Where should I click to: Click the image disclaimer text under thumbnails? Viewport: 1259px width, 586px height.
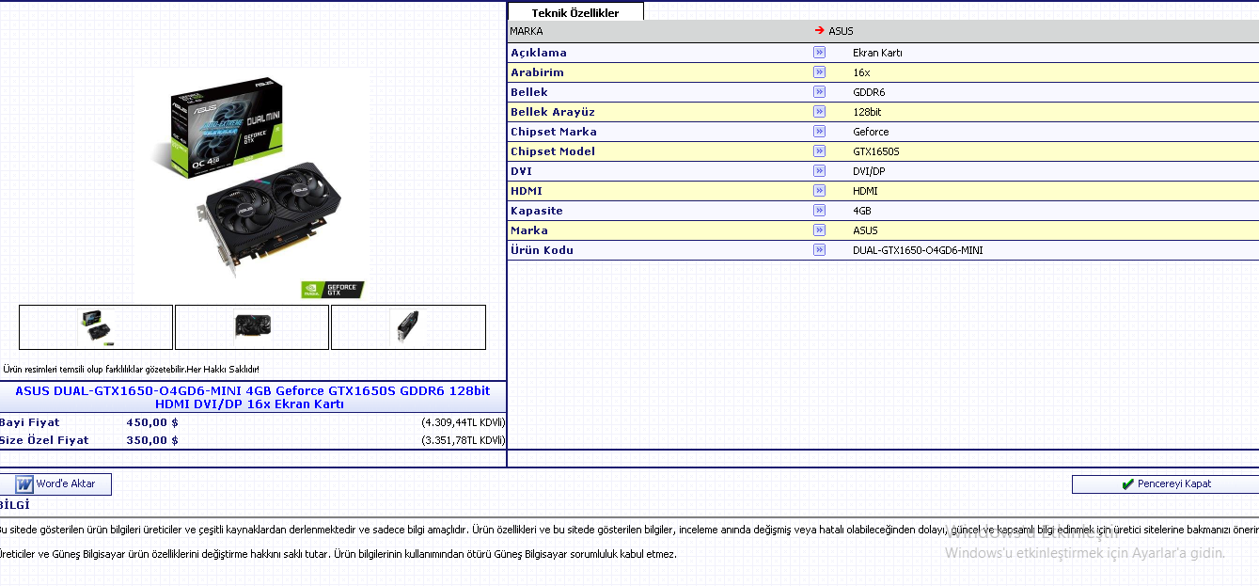pos(131,370)
